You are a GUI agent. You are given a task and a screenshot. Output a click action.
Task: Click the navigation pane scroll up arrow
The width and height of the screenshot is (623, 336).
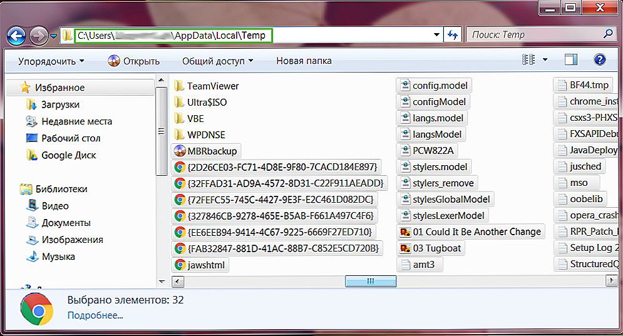click(161, 80)
